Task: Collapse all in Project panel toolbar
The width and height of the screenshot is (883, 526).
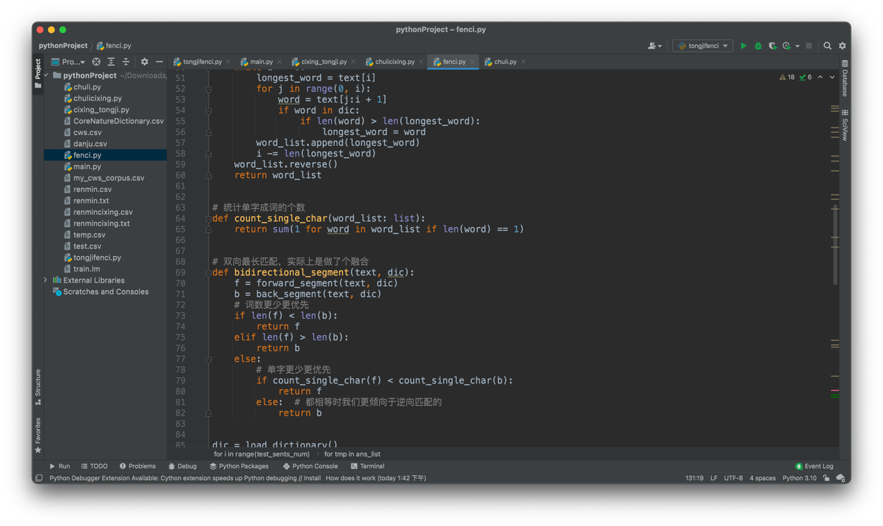Action: point(126,62)
